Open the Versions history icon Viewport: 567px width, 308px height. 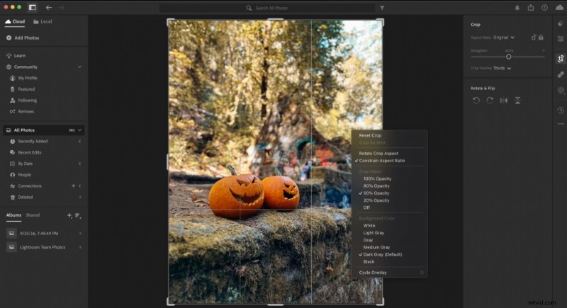click(561, 110)
